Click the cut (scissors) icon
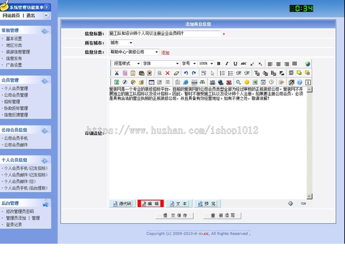This screenshot has height=259, width=345. [117, 73]
